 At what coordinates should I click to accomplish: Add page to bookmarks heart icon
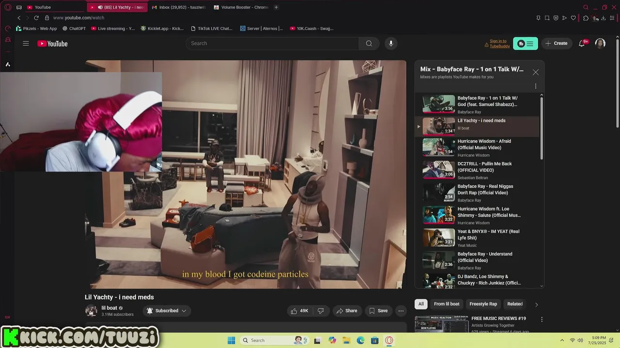click(573, 18)
